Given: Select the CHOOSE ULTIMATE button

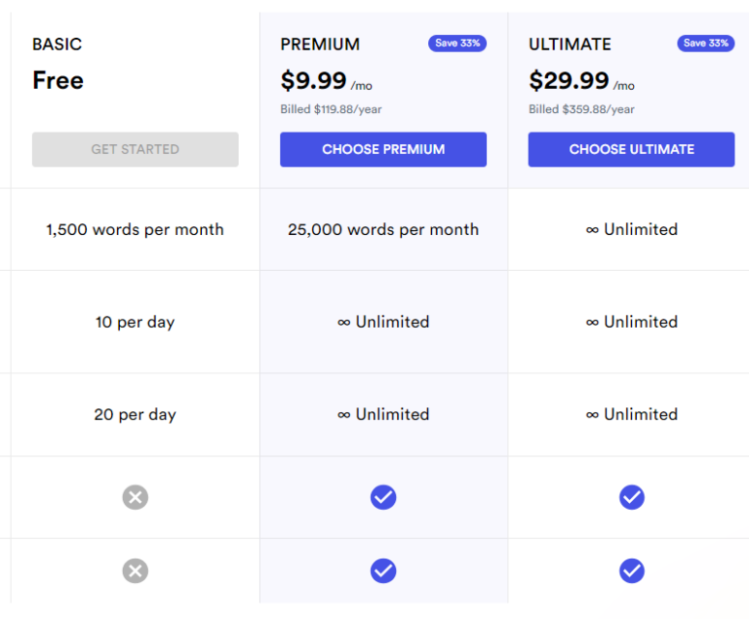Looking at the screenshot, I should [631, 149].
